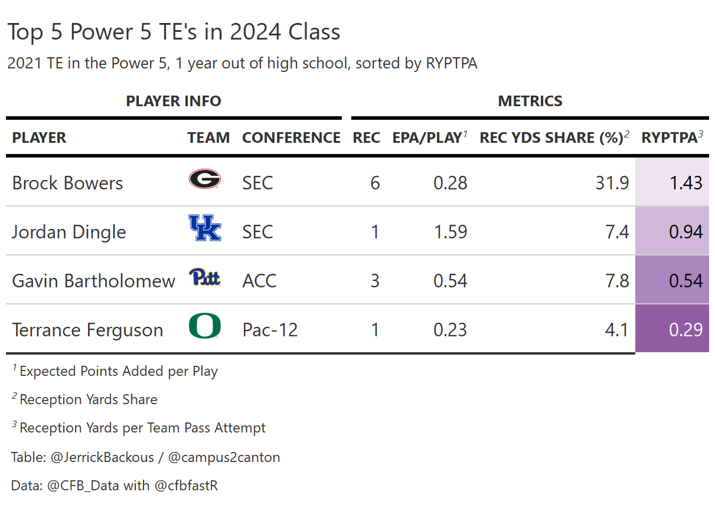Click the dark purple 0.29 RYPTPA cell

672,329
